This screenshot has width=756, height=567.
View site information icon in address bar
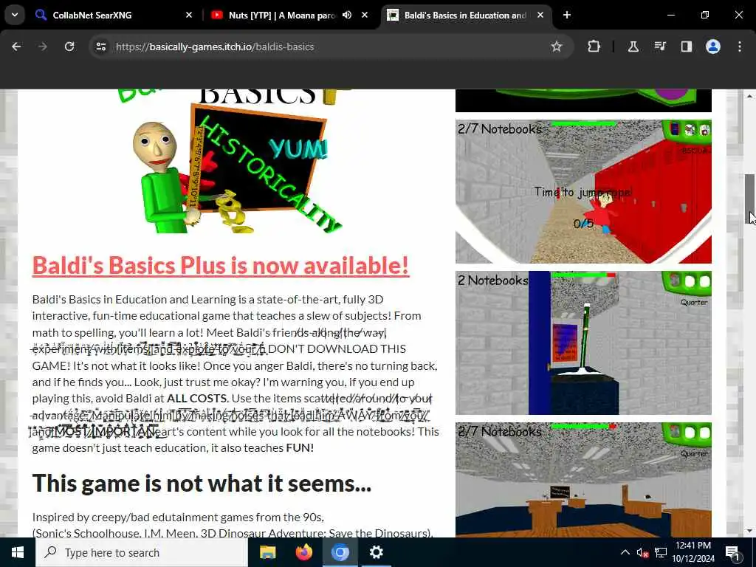(100, 47)
